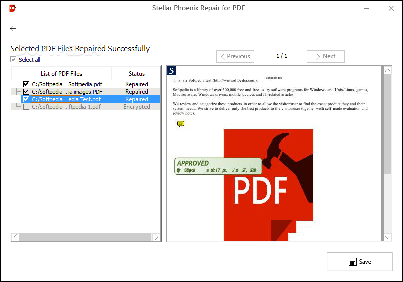
Task: Click the back arrow icon
Action: tap(13, 29)
